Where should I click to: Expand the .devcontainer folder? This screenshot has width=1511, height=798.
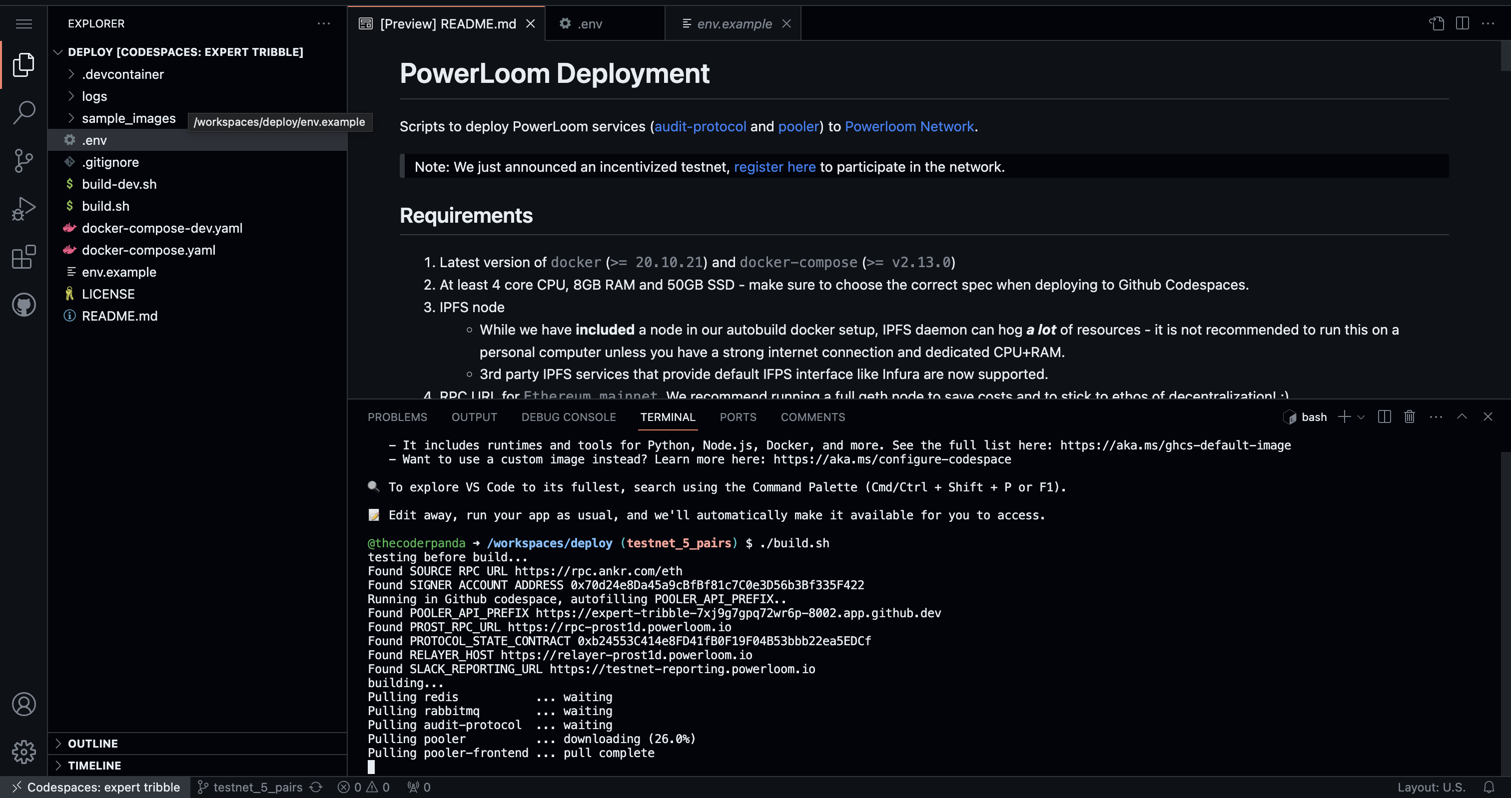(122, 74)
